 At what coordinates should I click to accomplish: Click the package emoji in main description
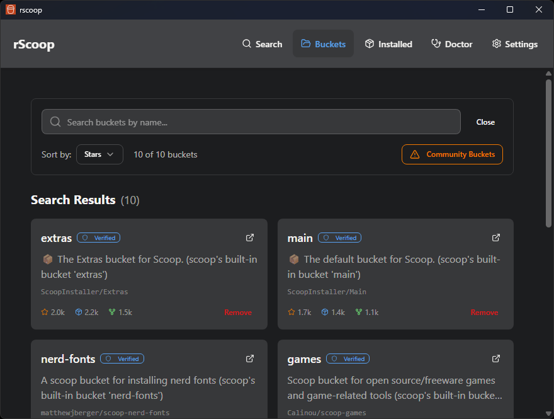coord(294,260)
